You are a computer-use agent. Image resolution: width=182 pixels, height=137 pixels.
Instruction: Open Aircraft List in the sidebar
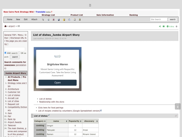(x=13, y=98)
